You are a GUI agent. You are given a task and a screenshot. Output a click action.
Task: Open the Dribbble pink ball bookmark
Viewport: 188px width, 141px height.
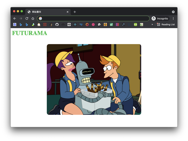(93, 25)
